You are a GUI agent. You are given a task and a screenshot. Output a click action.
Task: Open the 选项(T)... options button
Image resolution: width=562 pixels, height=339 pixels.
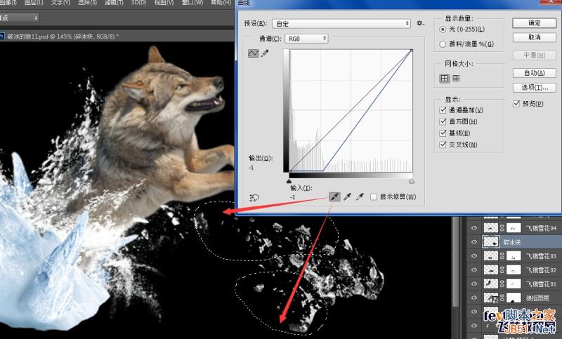tap(534, 87)
